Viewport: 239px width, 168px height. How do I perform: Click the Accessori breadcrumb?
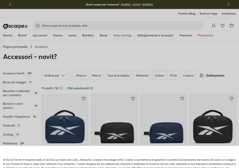point(41,47)
